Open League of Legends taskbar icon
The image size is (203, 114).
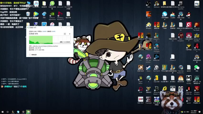13,112
